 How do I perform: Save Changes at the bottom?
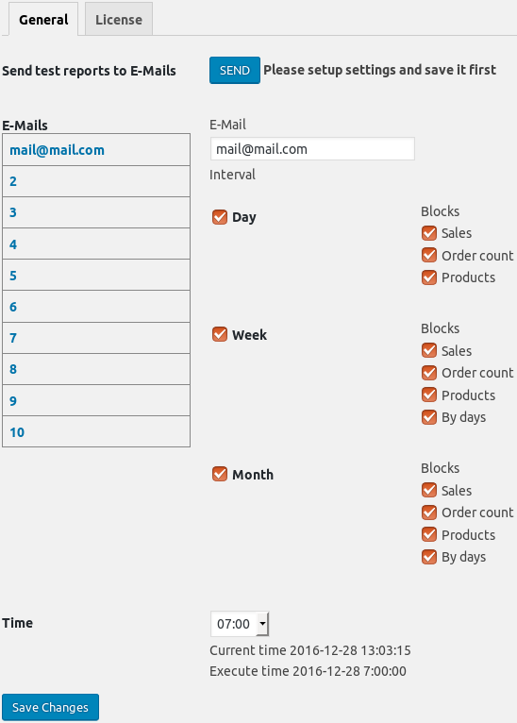click(x=50, y=707)
